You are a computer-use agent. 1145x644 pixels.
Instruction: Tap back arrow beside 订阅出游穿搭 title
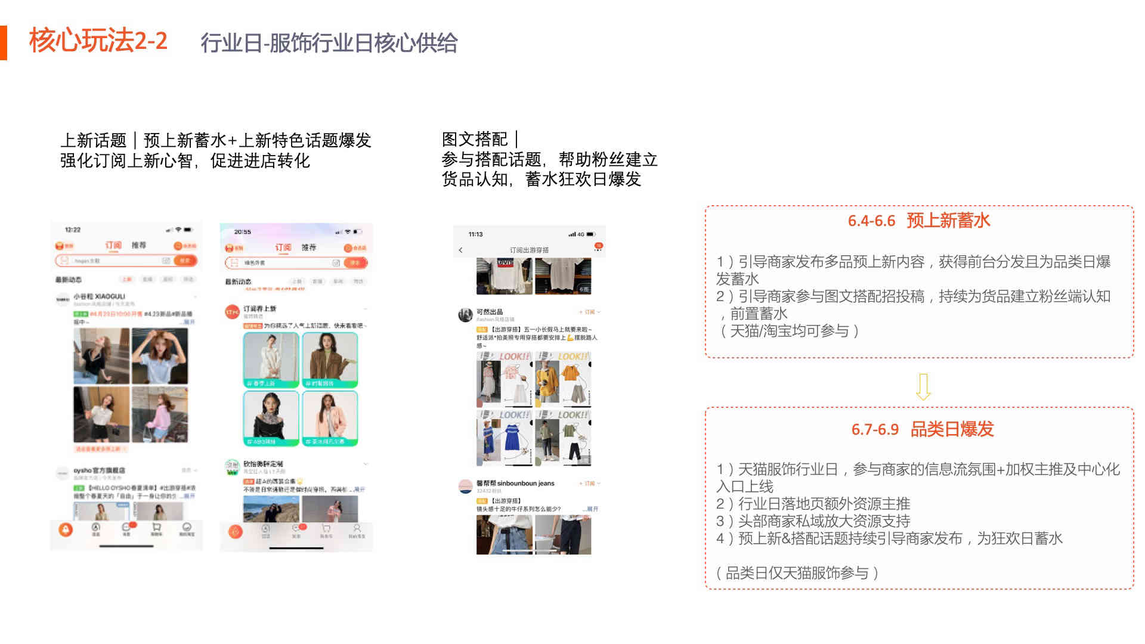pyautogui.click(x=460, y=250)
